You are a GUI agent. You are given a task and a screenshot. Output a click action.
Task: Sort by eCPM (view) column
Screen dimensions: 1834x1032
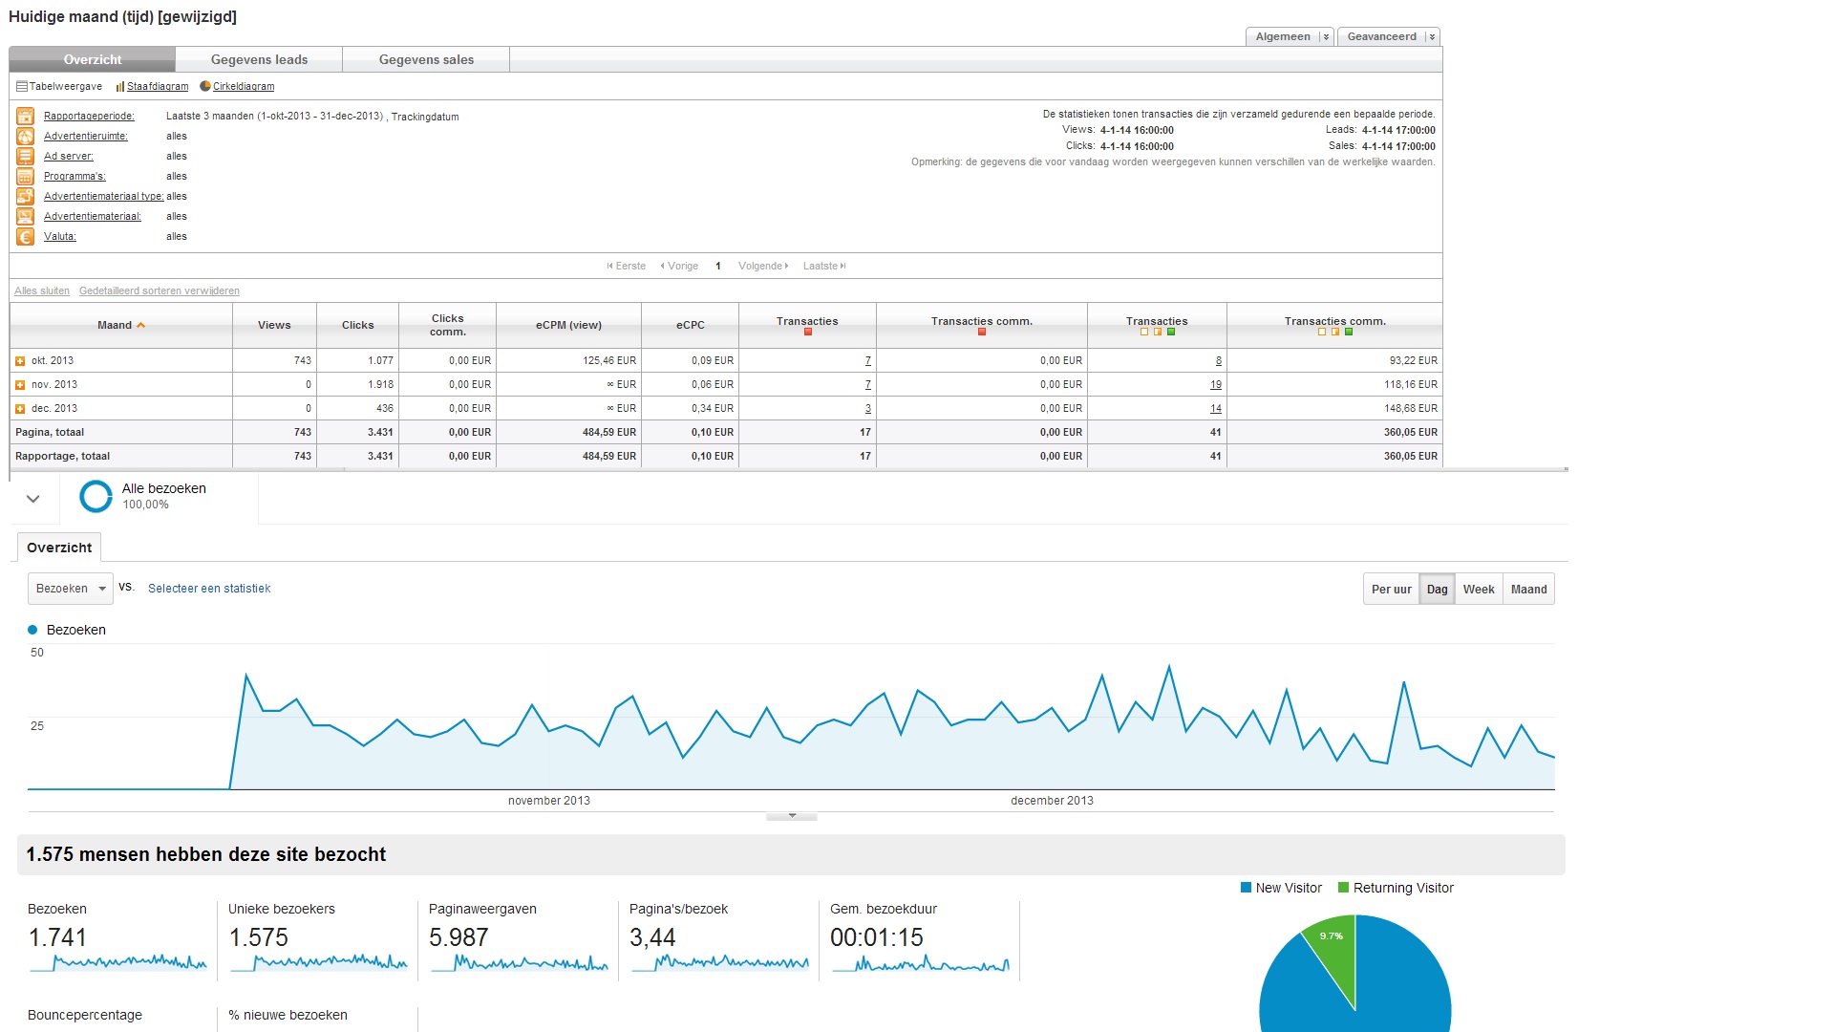coord(568,326)
